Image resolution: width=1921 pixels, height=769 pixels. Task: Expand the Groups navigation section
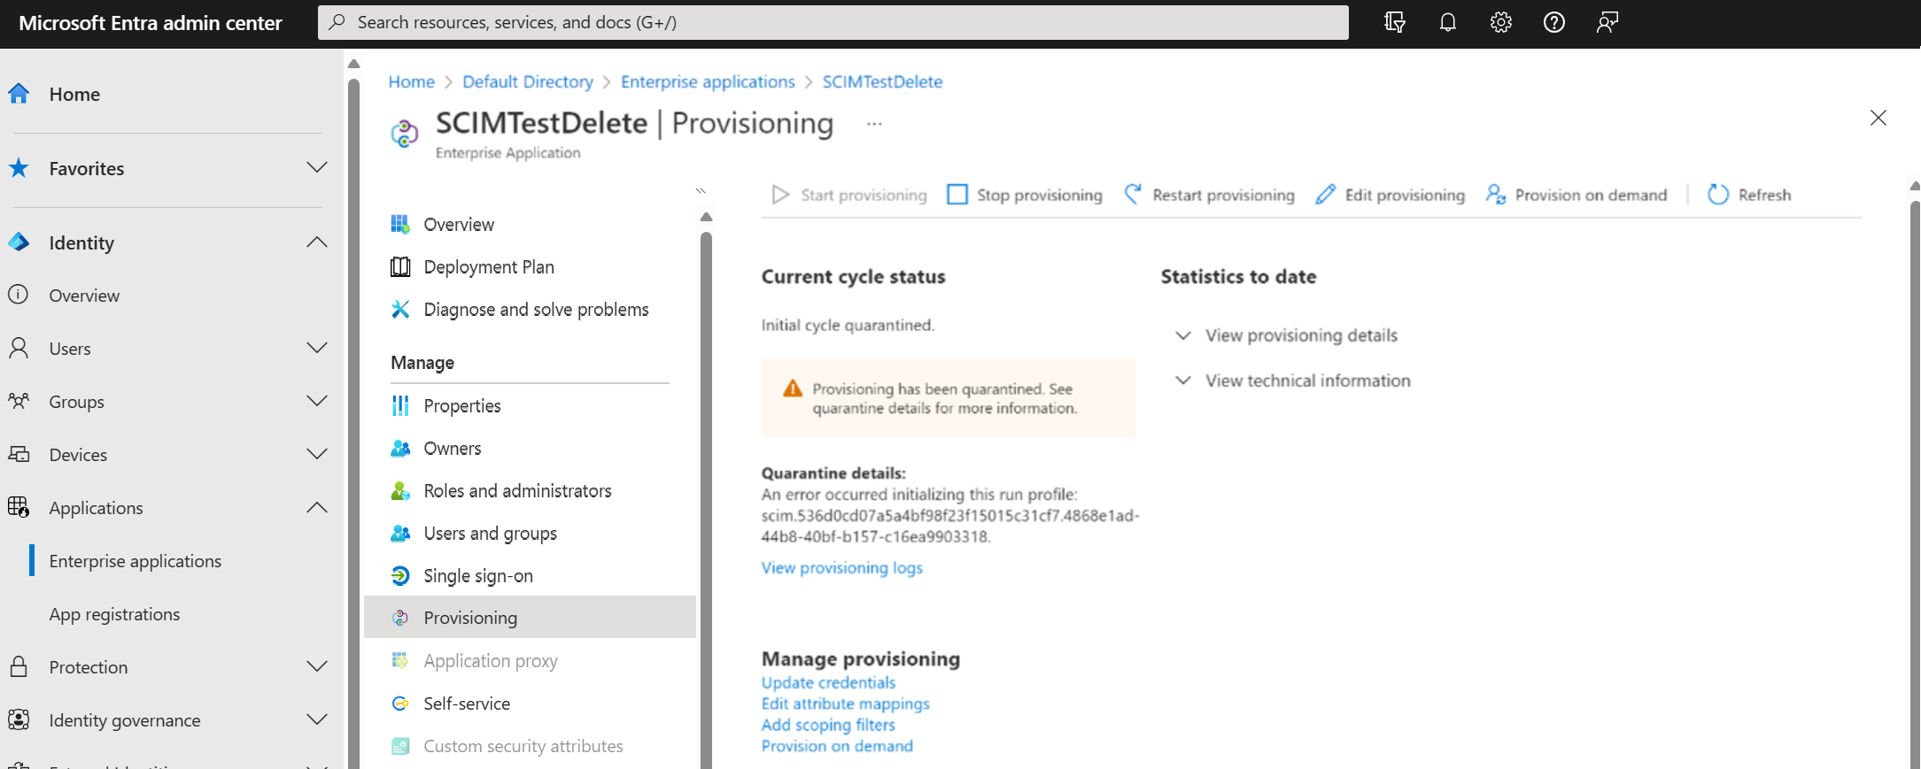[x=316, y=401]
